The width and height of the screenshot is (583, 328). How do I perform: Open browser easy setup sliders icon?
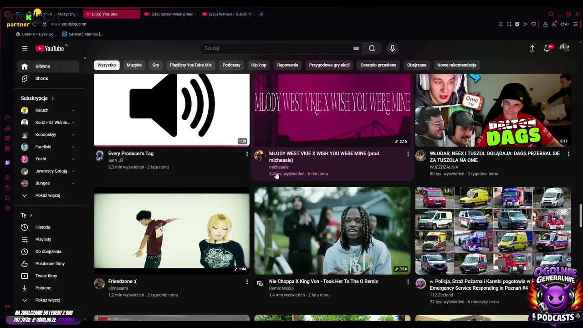click(575, 24)
